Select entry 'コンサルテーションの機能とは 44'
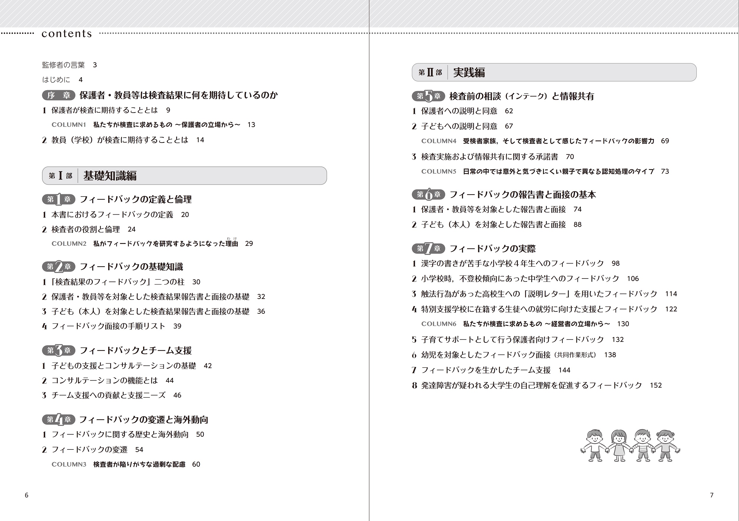Screen dimensions: 739x521 point(108,381)
